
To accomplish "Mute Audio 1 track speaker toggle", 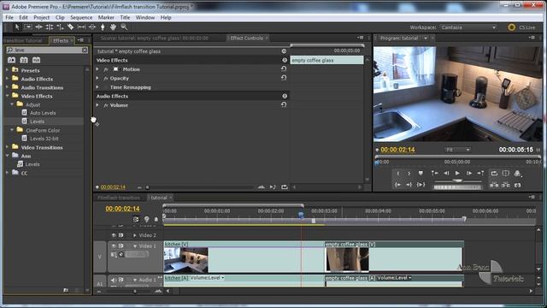I will tap(114, 280).
